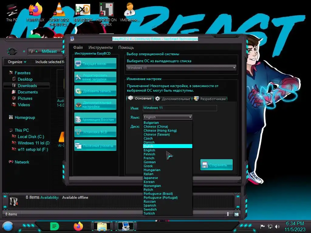311x233 pixels.
Task: Pick French from the language list
Action: point(167,158)
